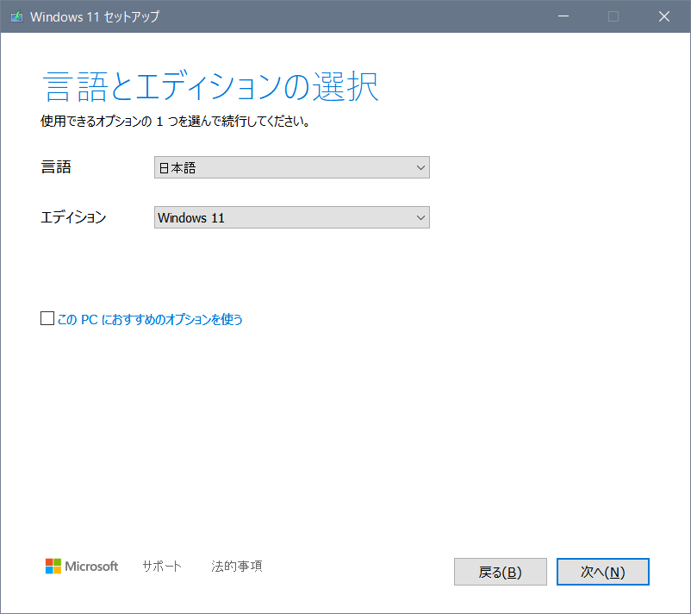Viewport: 691px width, 614px height.
Task: Click the 言語 label
Action: coord(56,167)
